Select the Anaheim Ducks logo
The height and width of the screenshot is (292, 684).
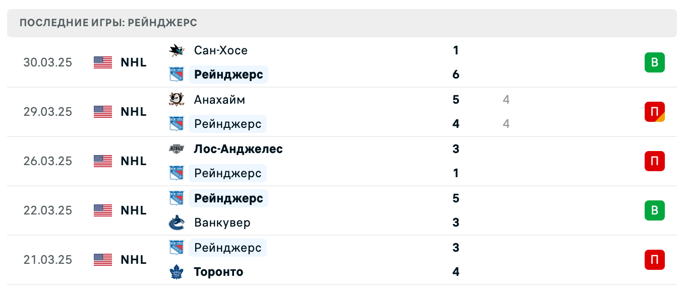coord(176,100)
